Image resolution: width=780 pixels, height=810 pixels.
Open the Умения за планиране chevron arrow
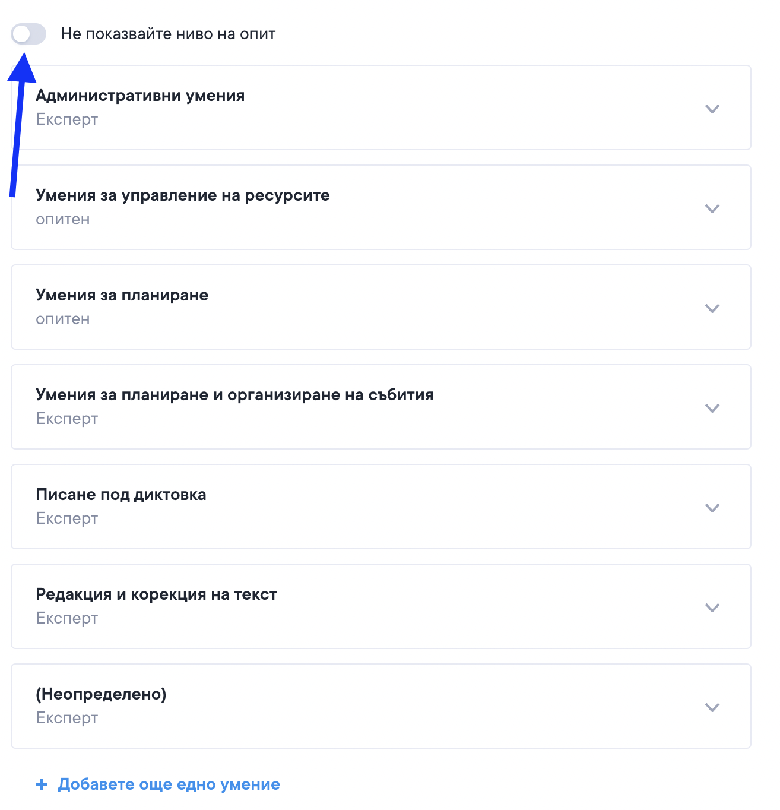[712, 308]
